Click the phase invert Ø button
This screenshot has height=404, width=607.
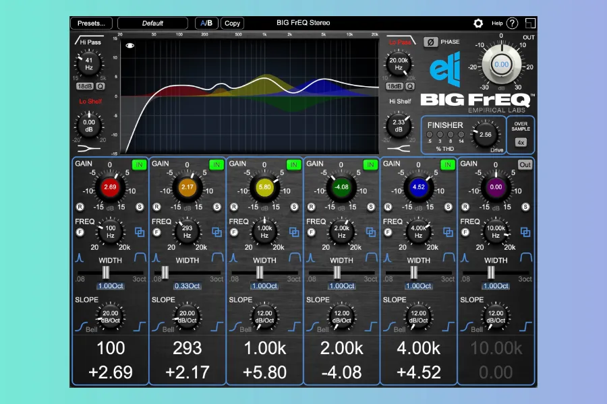pos(430,42)
